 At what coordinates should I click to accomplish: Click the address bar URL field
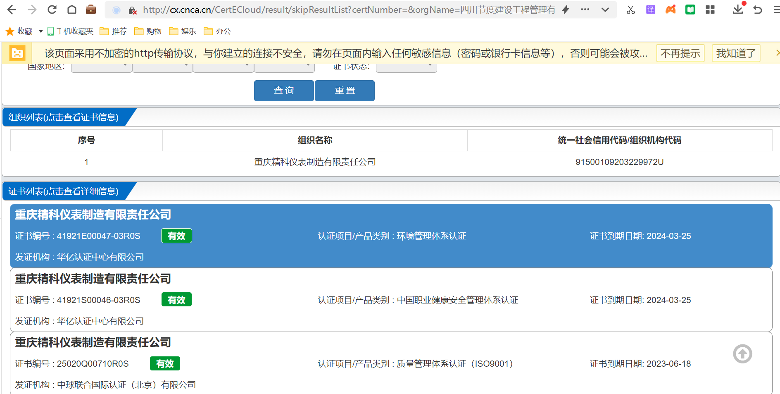click(349, 10)
